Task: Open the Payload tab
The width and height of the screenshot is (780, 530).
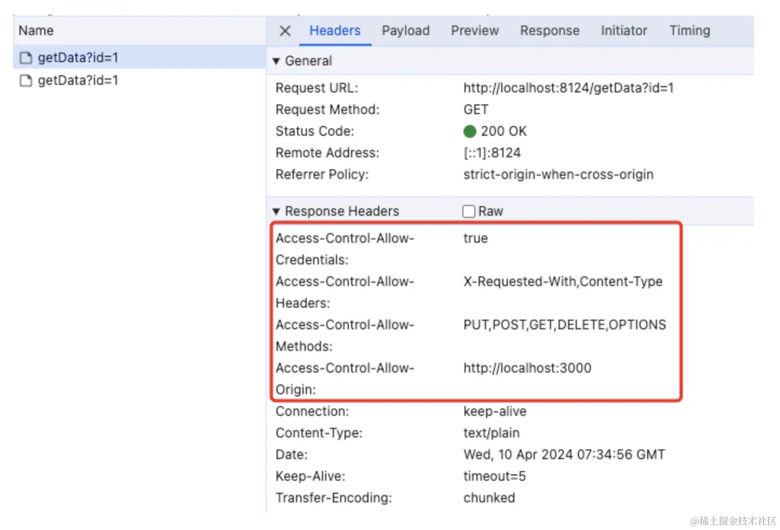Action: coord(406,31)
